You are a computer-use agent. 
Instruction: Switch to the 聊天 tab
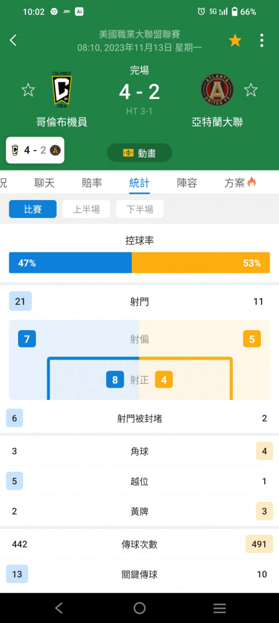click(x=44, y=183)
